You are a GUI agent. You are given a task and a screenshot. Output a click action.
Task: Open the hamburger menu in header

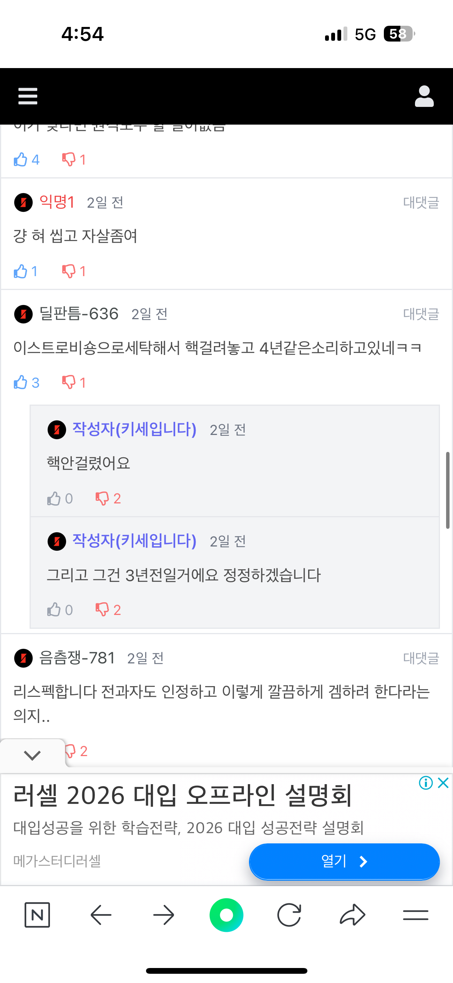coord(28,96)
